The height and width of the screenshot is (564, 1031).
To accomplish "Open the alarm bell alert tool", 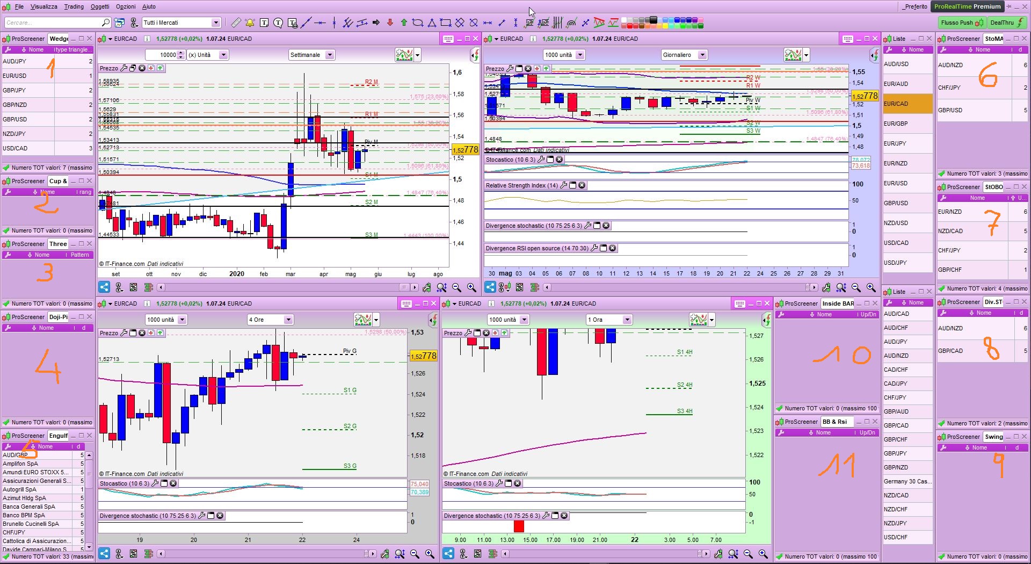I will (x=250, y=23).
